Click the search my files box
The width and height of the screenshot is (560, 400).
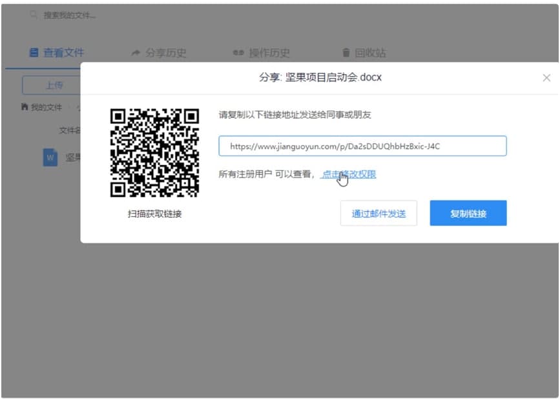click(x=70, y=15)
